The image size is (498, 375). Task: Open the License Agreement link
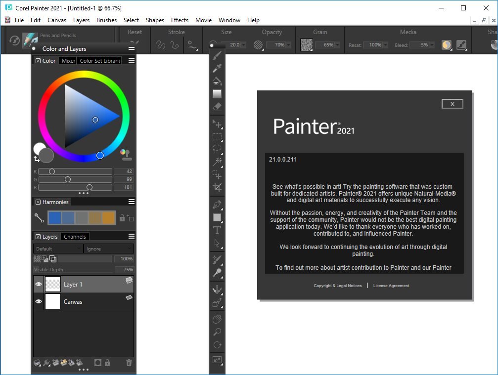[x=391, y=286]
